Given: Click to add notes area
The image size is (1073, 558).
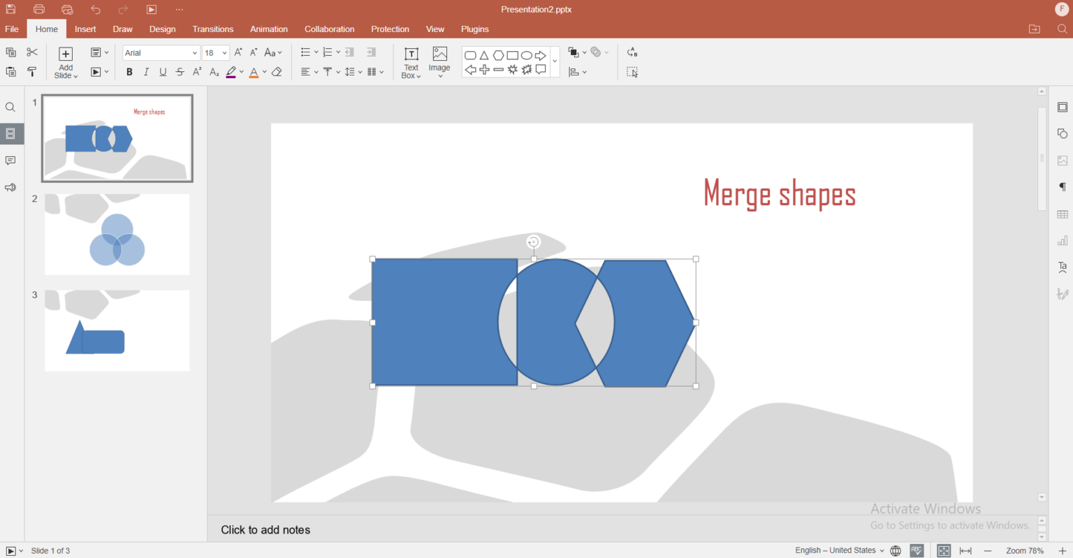Looking at the screenshot, I should coord(265,530).
